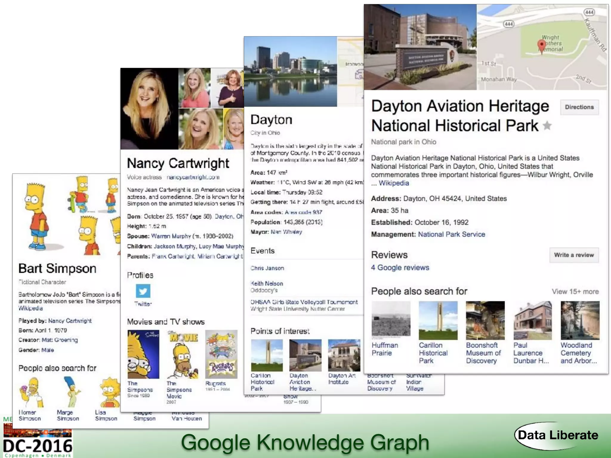
Task: Open the Miriam Cartwright parent link
Action: tap(220, 256)
